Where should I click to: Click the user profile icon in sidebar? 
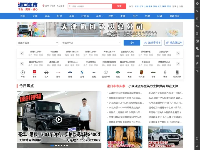(197, 64)
